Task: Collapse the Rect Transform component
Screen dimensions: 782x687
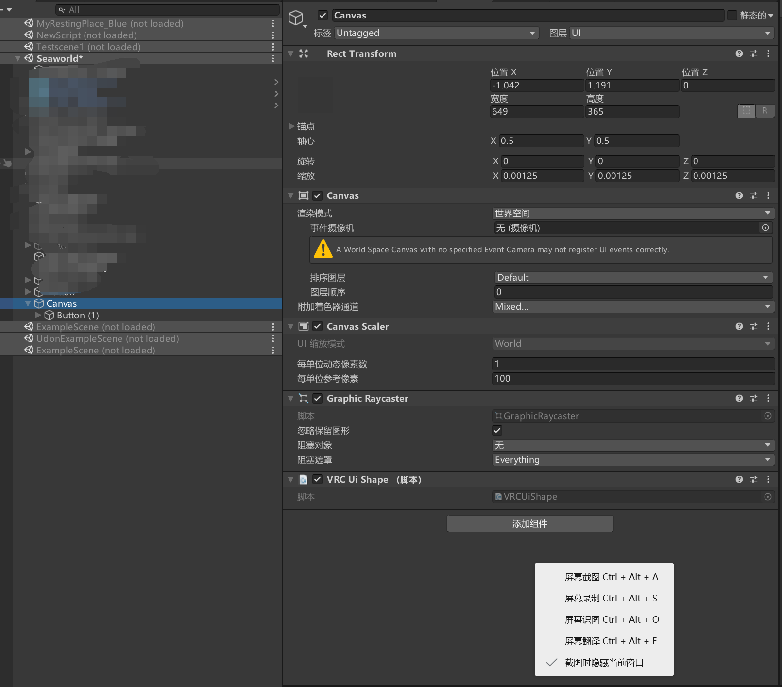Action: tap(291, 53)
